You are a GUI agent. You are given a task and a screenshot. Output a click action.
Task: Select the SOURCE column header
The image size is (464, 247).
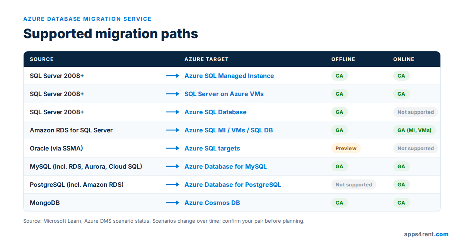(42, 59)
